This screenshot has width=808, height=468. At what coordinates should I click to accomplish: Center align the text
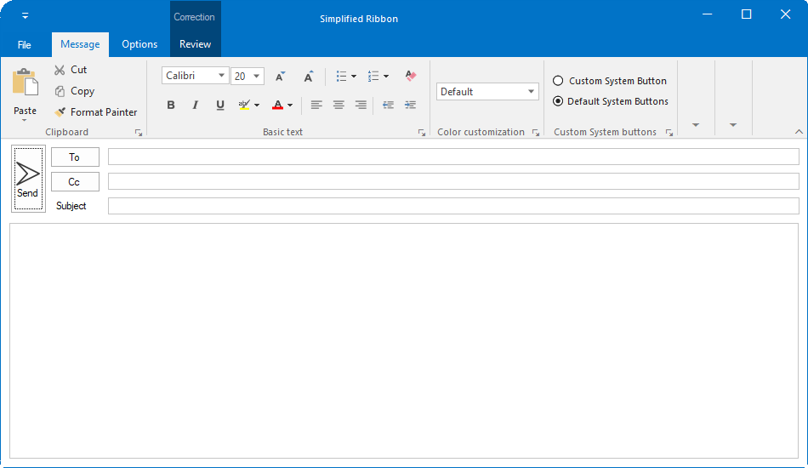pyautogui.click(x=339, y=105)
